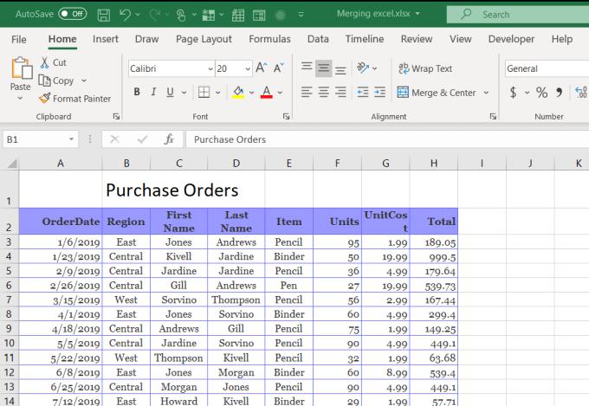Expand the Merge & Center dropdown arrow
The height and width of the screenshot is (406, 589).
(486, 93)
